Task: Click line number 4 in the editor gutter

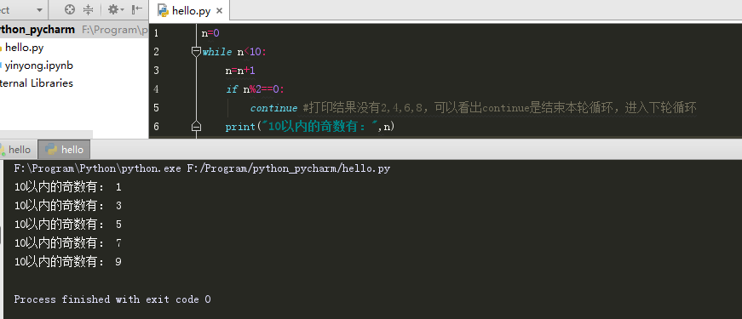Action: tap(156, 89)
